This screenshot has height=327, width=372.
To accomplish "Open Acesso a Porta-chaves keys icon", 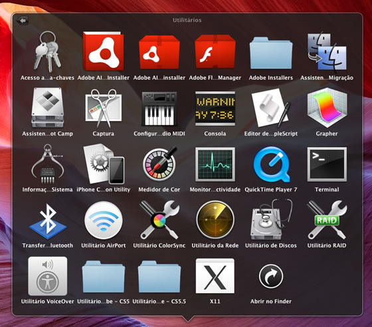I will [47, 52].
